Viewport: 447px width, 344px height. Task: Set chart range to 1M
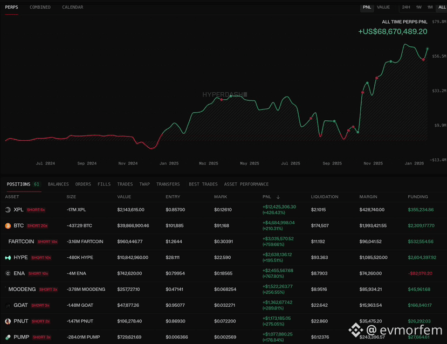[430, 7]
